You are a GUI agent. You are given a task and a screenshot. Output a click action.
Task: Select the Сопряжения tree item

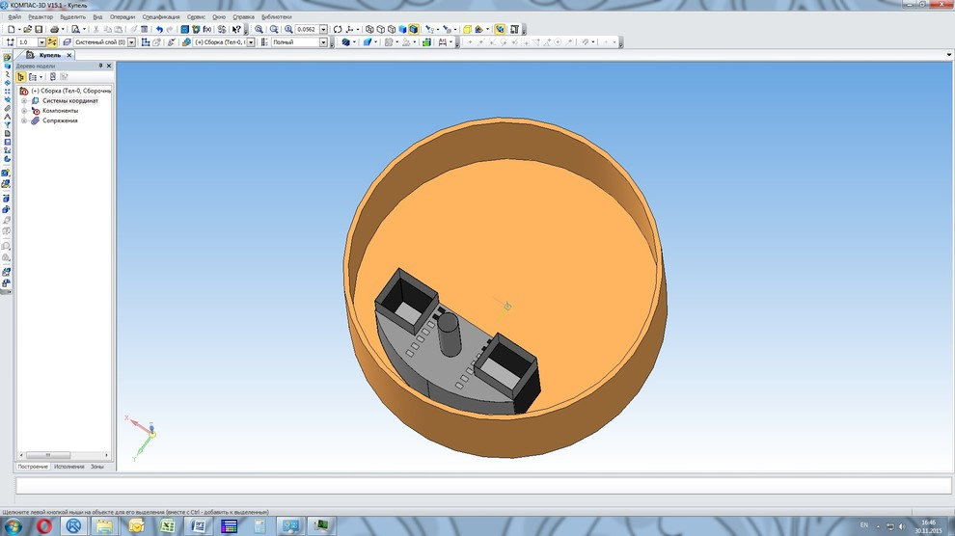(60, 121)
